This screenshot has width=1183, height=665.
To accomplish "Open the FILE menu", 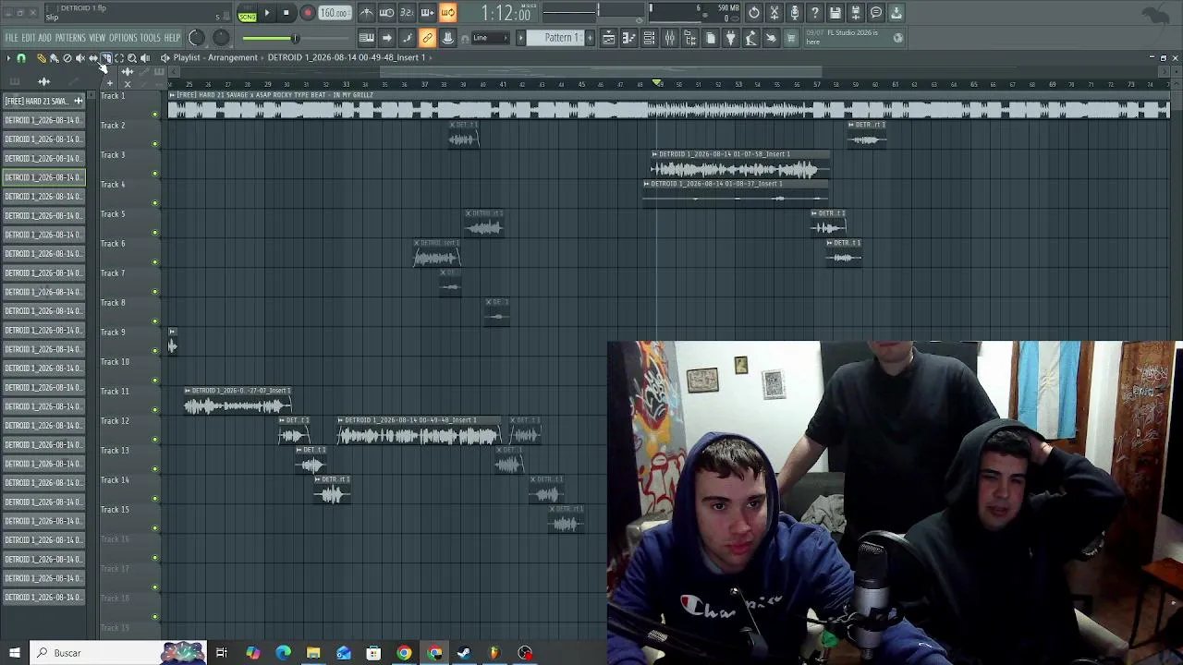I will point(11,38).
